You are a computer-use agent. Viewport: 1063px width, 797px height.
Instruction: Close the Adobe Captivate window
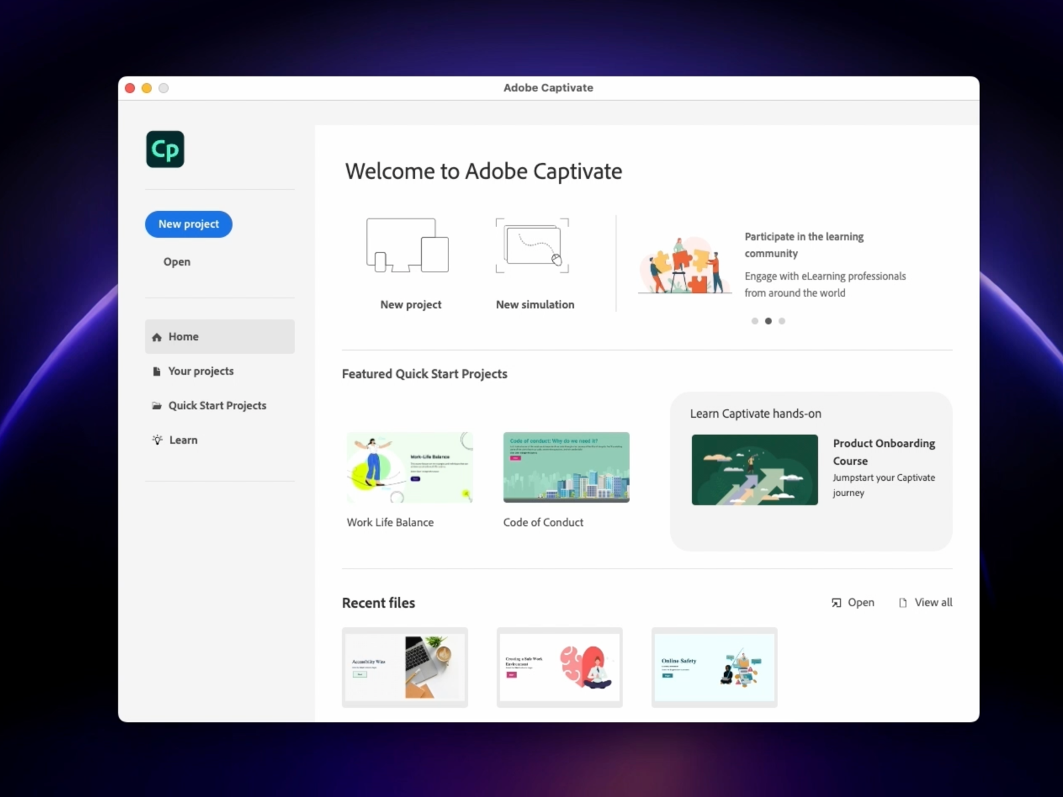(130, 88)
